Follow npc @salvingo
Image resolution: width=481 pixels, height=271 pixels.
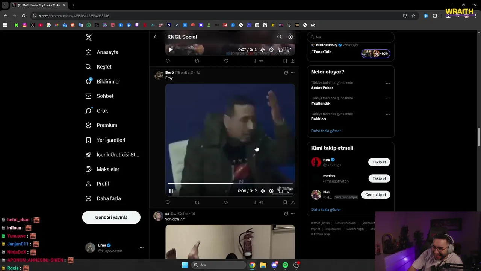[x=379, y=162]
